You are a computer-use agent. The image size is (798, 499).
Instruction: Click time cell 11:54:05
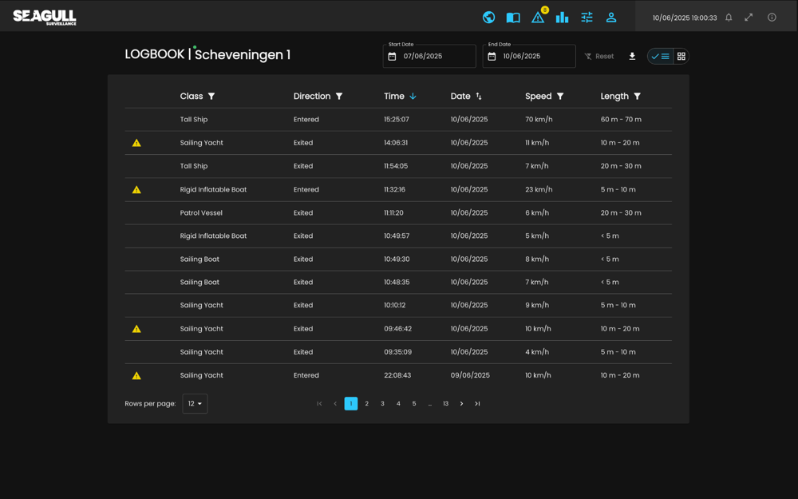click(396, 166)
